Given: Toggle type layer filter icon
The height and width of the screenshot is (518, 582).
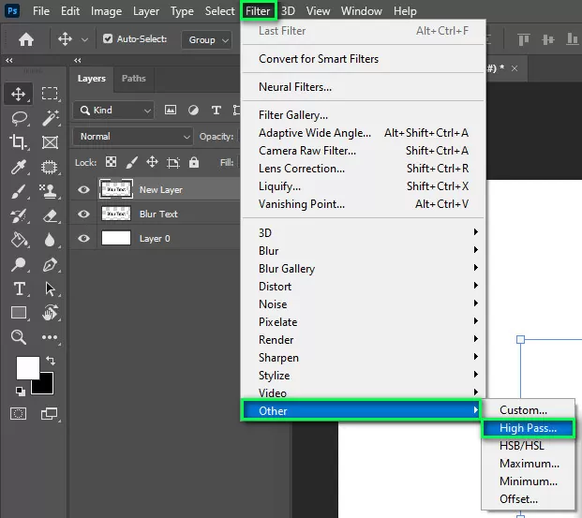Looking at the screenshot, I should pyautogui.click(x=216, y=111).
